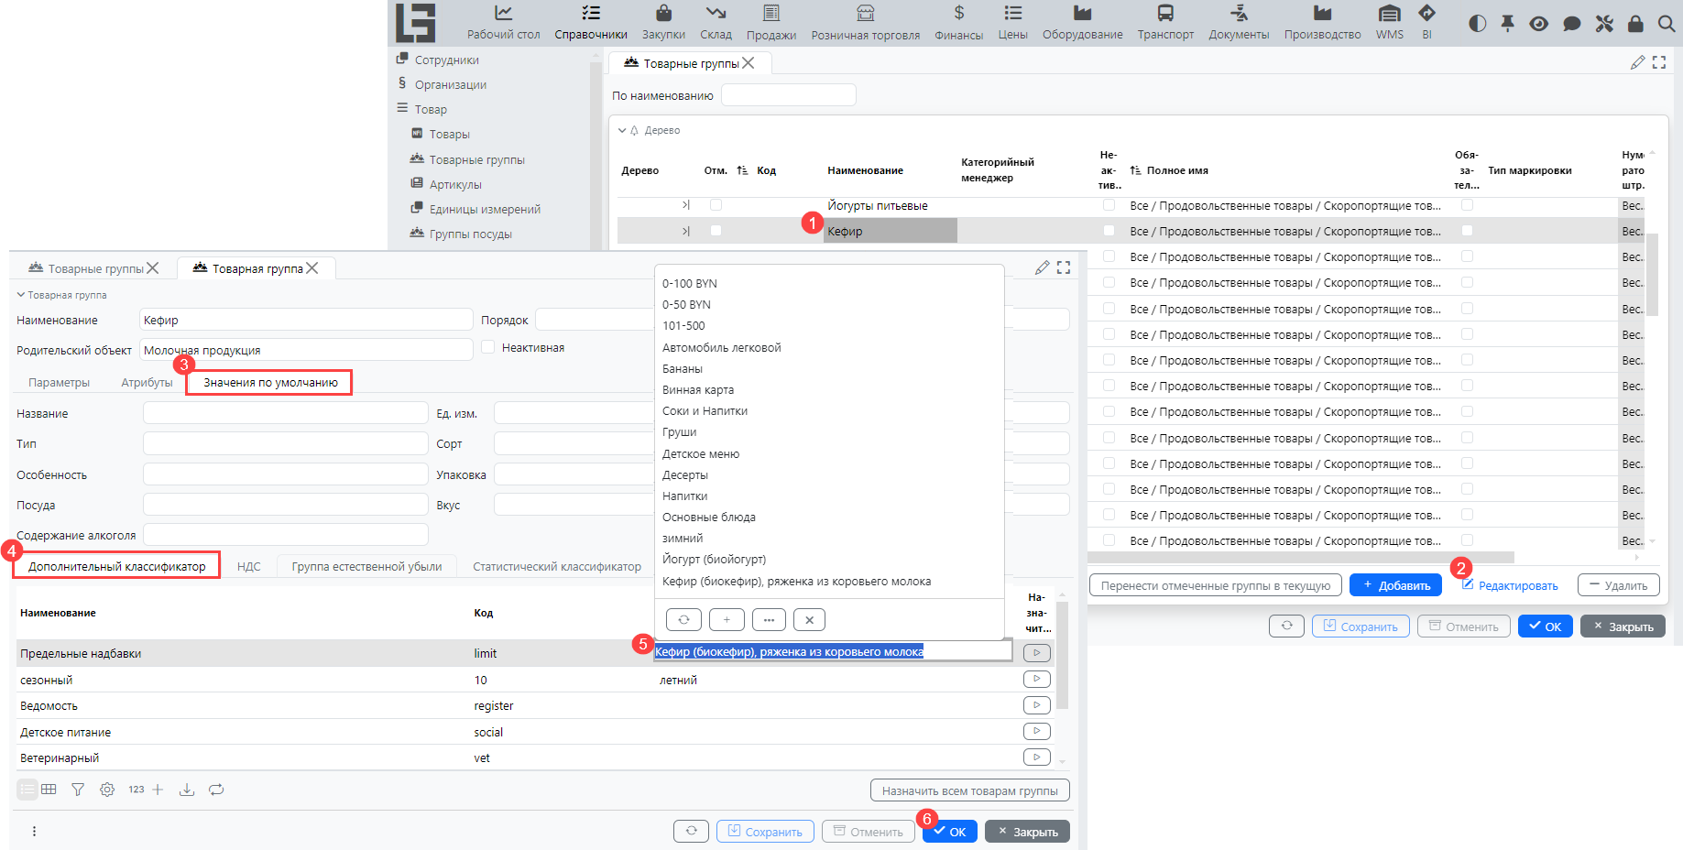This screenshot has width=1683, height=850.
Task: Click the blue Добавить button
Action: tap(1394, 585)
